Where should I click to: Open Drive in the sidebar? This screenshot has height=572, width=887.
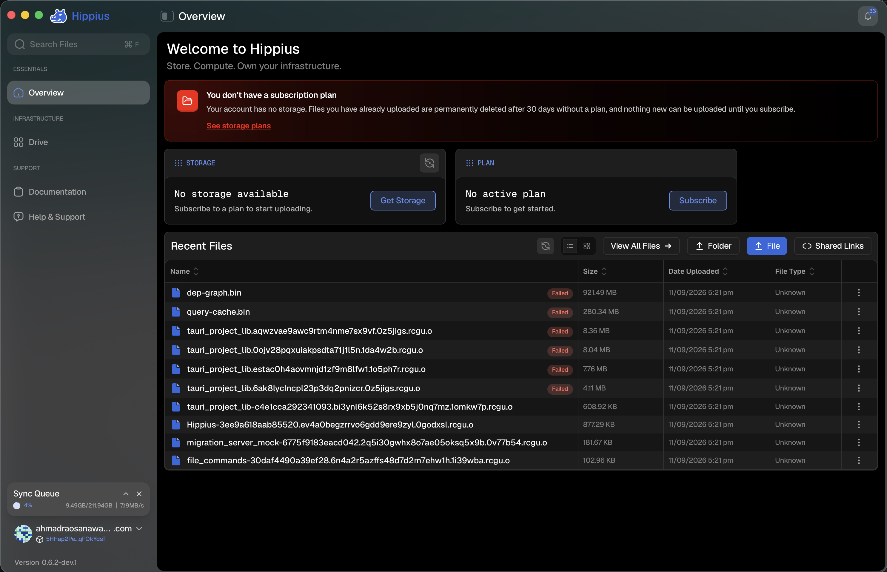tap(78, 142)
